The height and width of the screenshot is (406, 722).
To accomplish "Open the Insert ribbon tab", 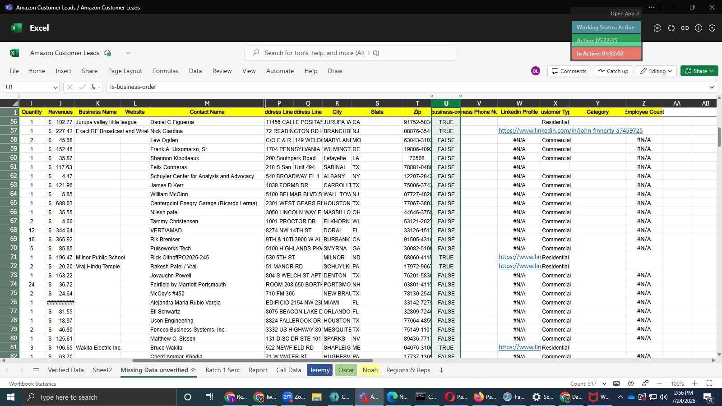I will [64, 71].
